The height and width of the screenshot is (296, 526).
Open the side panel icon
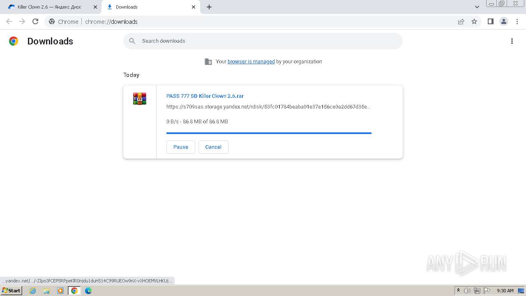(490, 22)
